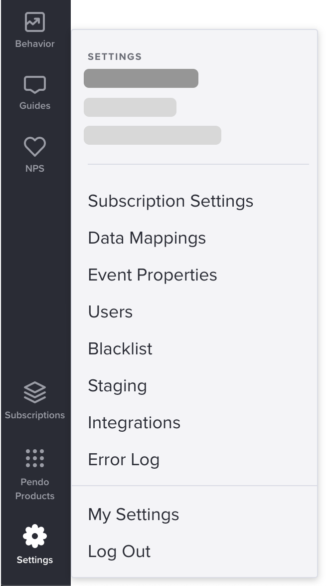
Task: Choose Blacklist from the settings menu
Action: tap(120, 349)
